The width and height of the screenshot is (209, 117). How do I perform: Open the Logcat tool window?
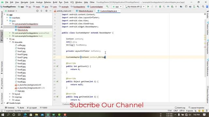pyautogui.click(x=32, y=108)
